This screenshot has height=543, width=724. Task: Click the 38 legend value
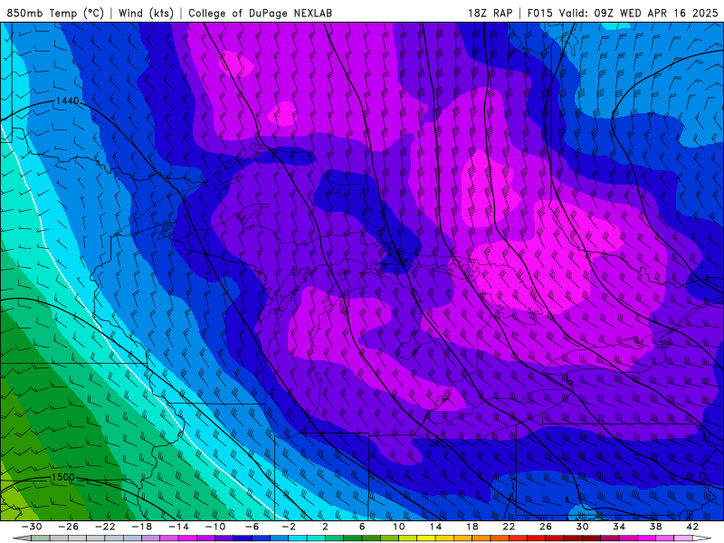pos(655,527)
